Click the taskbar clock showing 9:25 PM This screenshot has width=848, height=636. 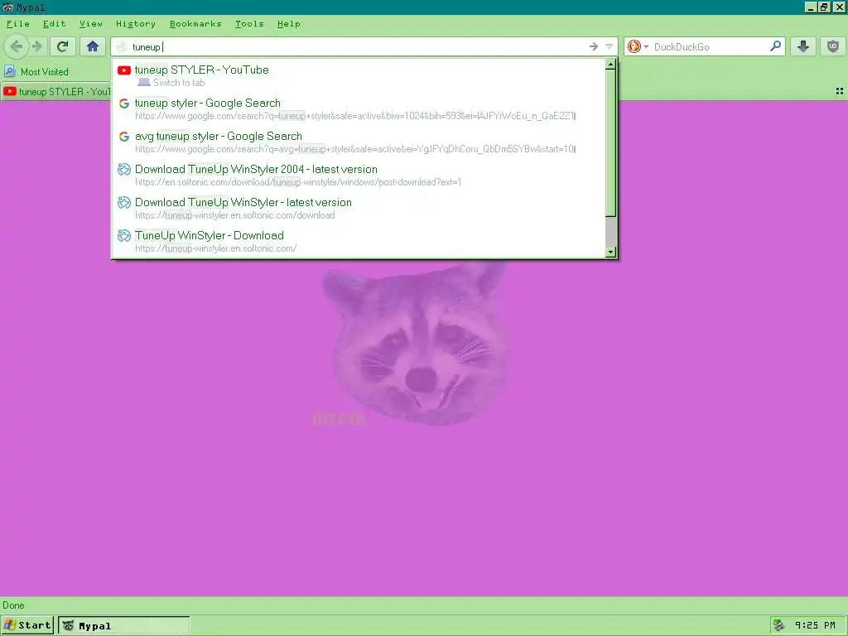click(815, 625)
